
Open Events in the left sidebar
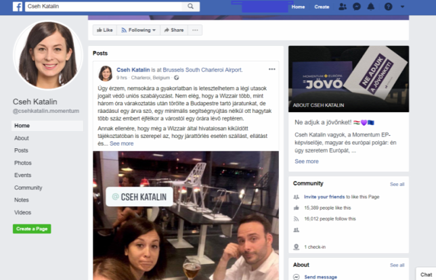22,175
